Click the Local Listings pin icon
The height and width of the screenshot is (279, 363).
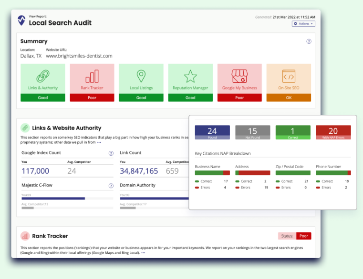pyautogui.click(x=141, y=76)
